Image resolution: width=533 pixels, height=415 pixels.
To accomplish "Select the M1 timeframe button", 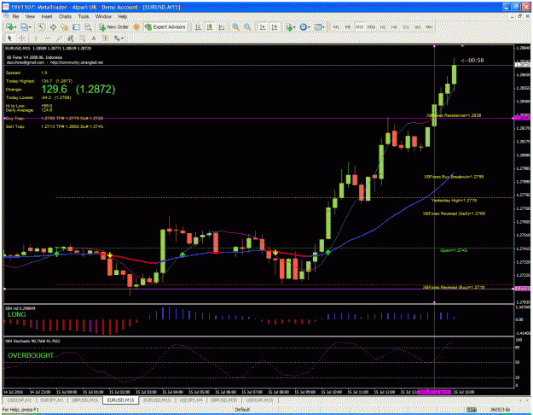I will click(336, 26).
